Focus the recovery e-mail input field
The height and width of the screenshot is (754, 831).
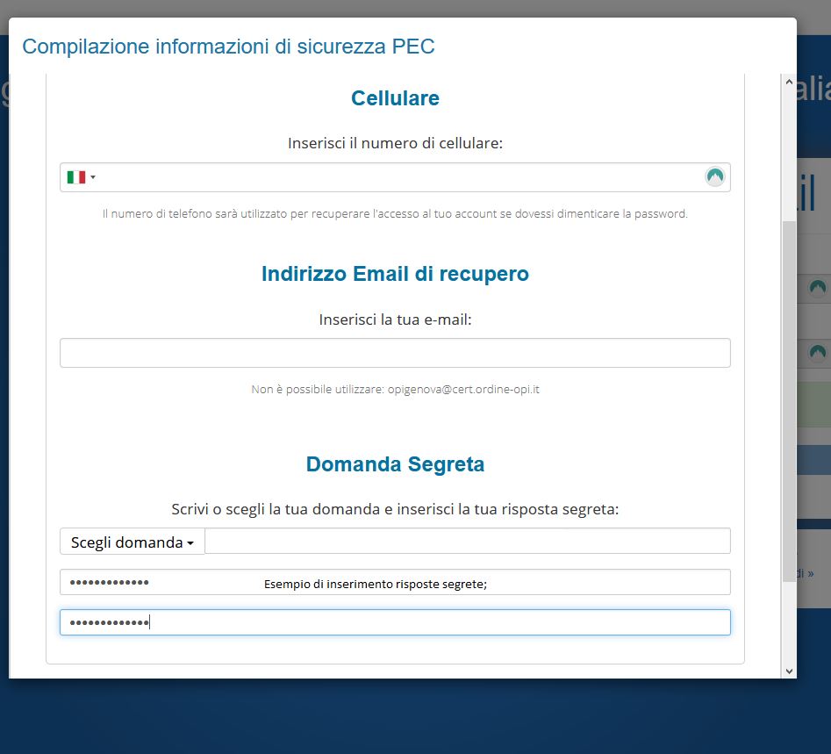395,353
